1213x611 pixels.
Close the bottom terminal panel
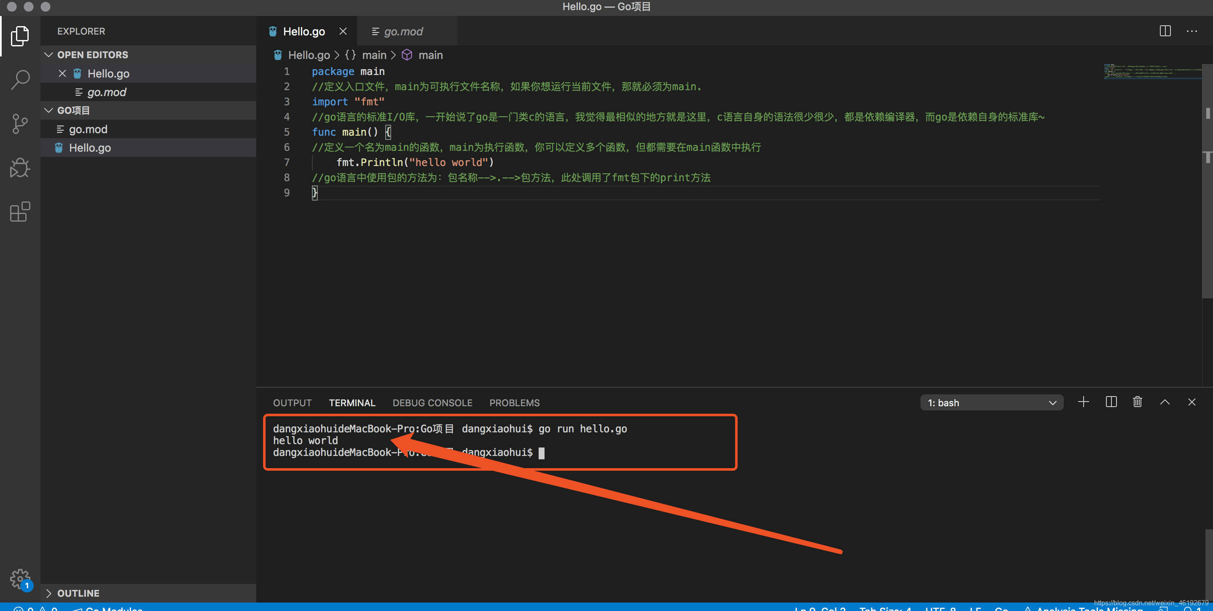click(x=1192, y=402)
